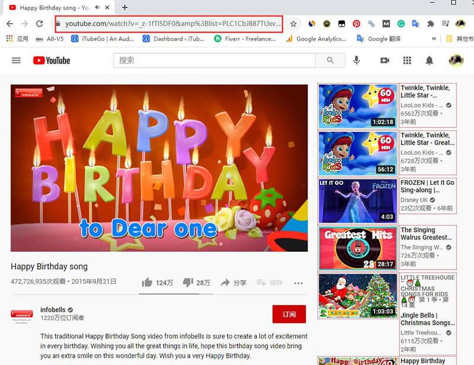Open the Fiverr Freelance bookmark
Screen dimensions: 474x365
point(245,39)
